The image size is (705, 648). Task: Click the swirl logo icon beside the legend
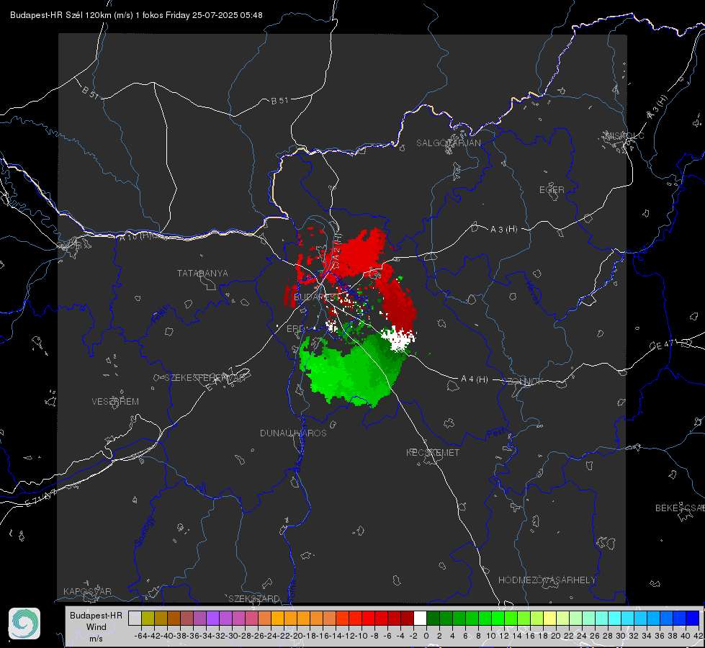pyautogui.click(x=24, y=624)
